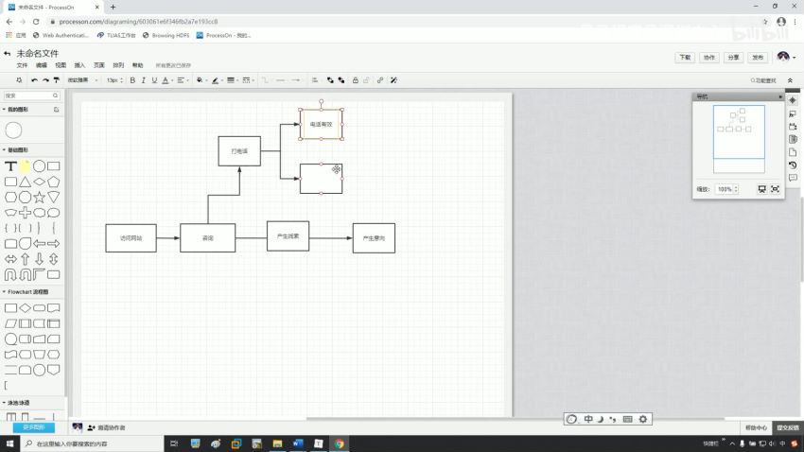The image size is (804, 452).
Task: Select the up arrow shape
Action: [26, 259]
